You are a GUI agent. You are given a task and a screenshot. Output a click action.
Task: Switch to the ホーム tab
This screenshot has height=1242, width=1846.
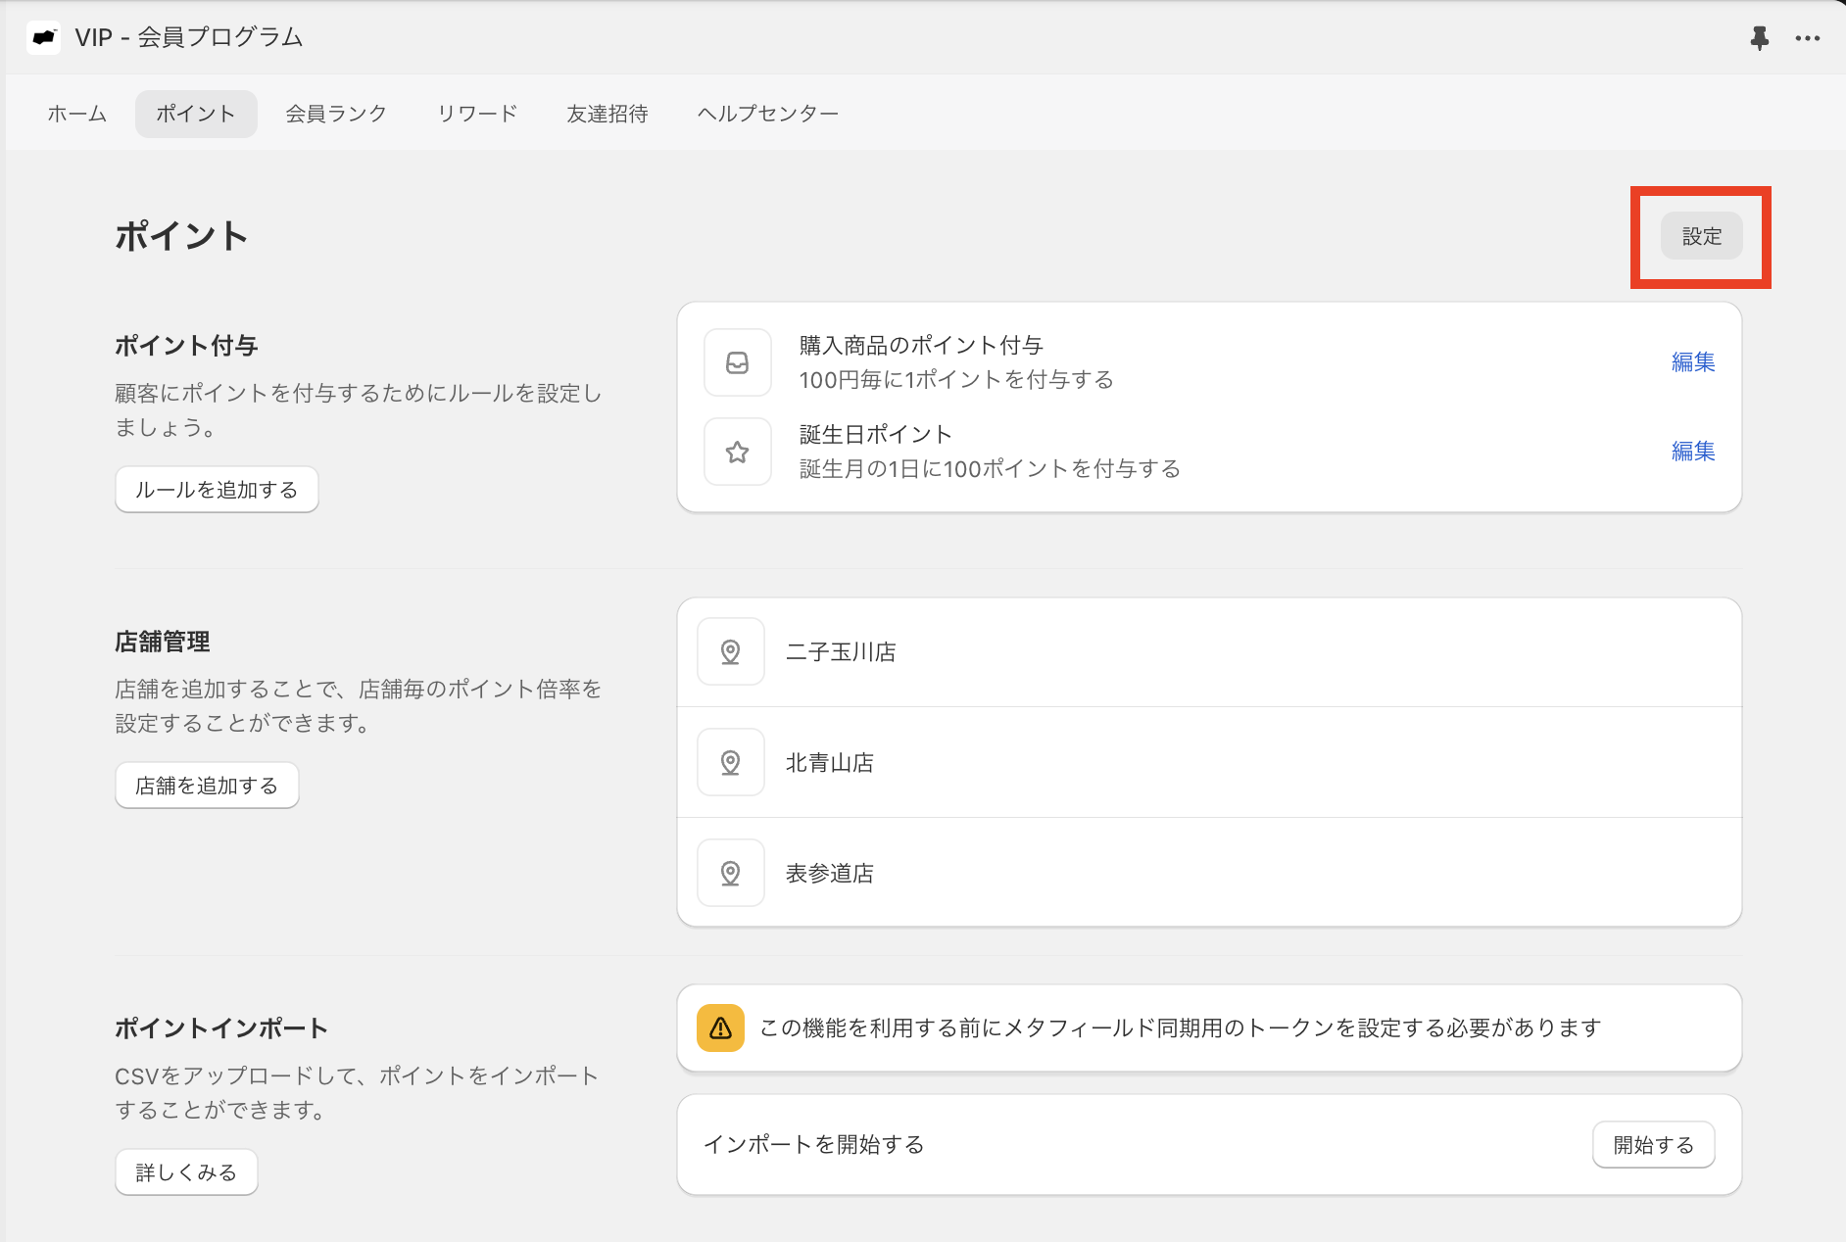point(77,114)
